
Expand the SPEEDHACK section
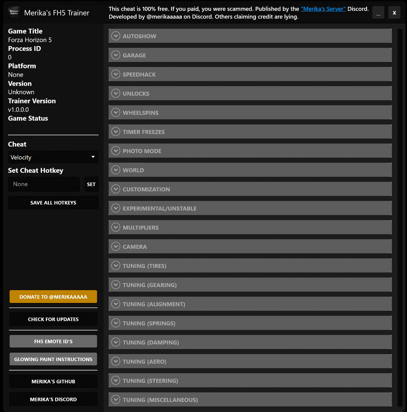(x=250, y=74)
